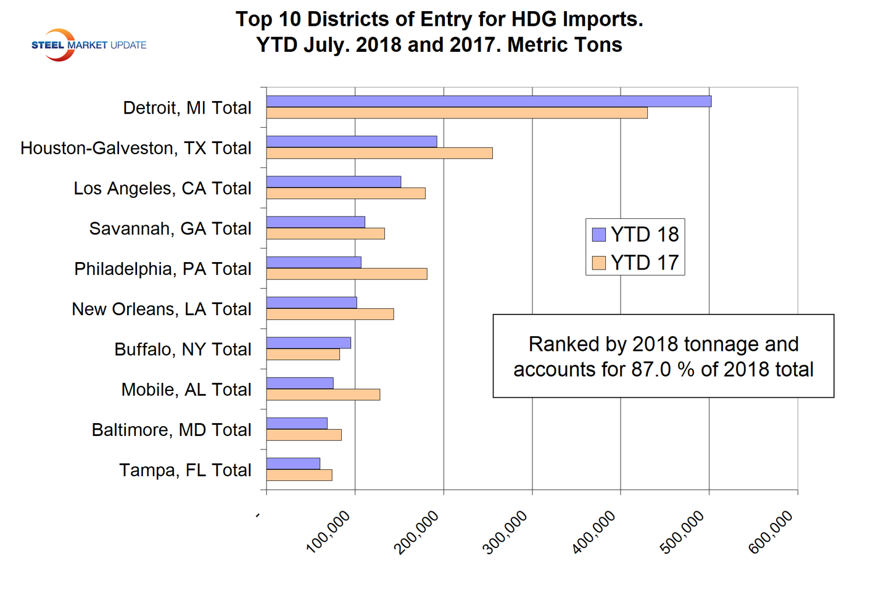Image resolution: width=876 pixels, height=600 pixels.
Task: Select the YTD 18 legend text
Action: tap(645, 234)
